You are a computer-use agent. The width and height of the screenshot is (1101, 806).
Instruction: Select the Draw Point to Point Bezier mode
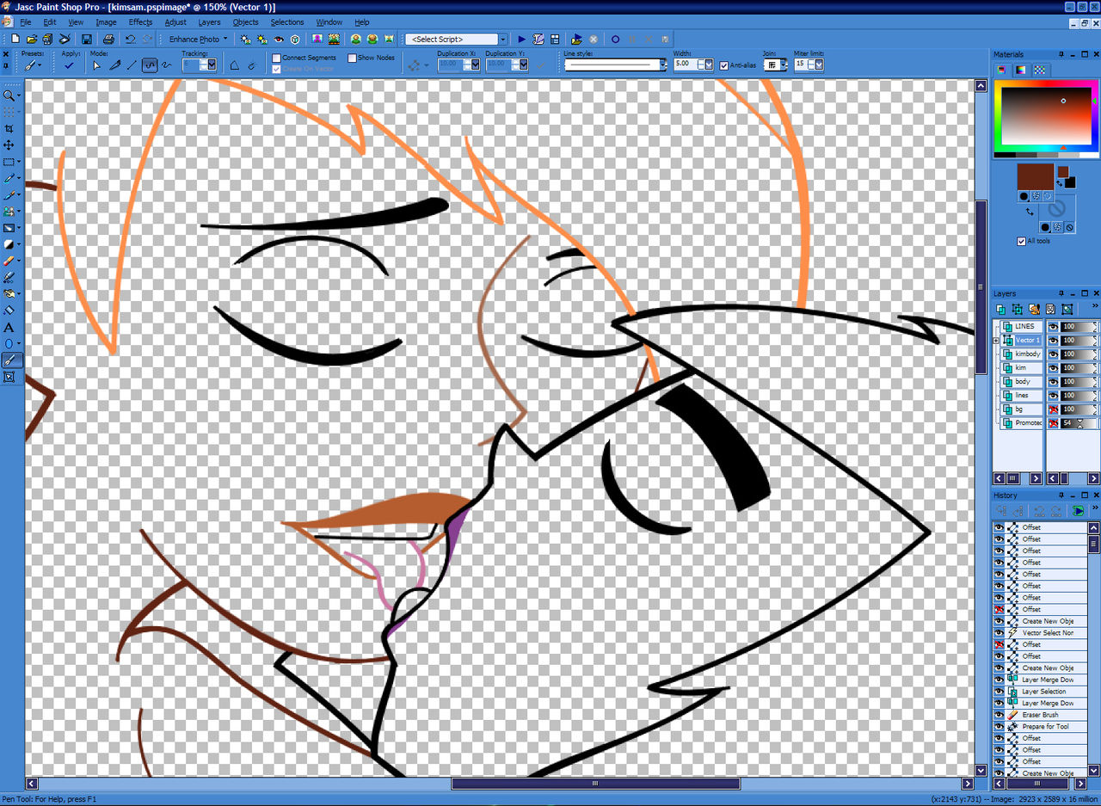point(150,65)
